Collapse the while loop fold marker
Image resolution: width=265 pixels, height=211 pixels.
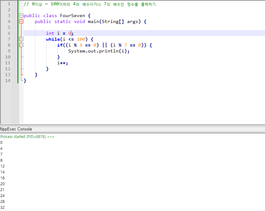(x=21, y=39)
